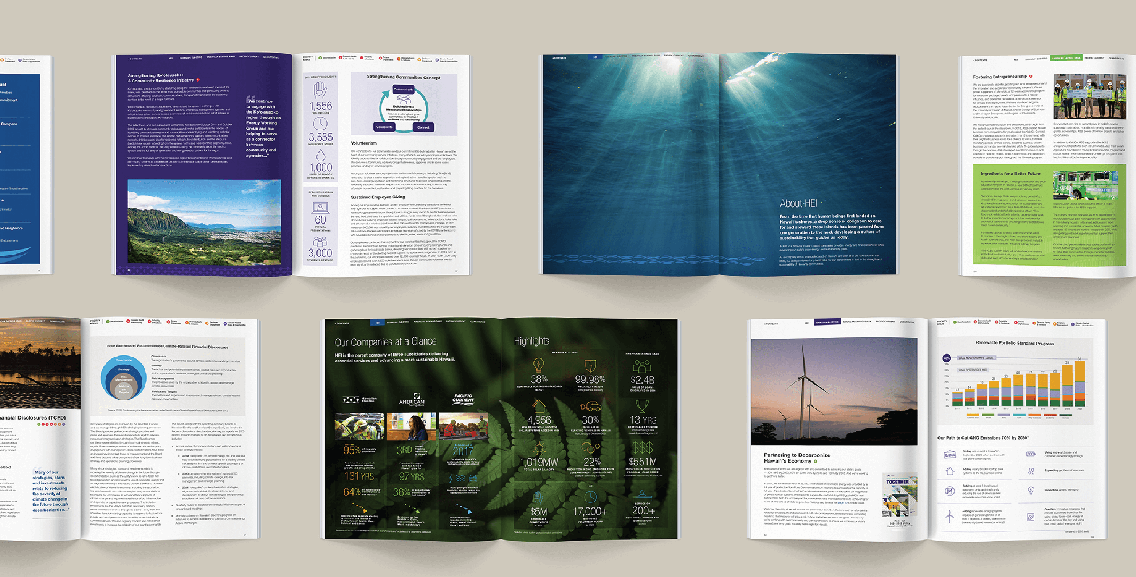
Task: Click the 40% circle badge on the RPS chart
Action: click(x=947, y=358)
